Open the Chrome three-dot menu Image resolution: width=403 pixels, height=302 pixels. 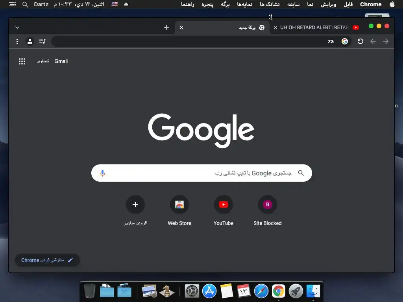(17, 41)
